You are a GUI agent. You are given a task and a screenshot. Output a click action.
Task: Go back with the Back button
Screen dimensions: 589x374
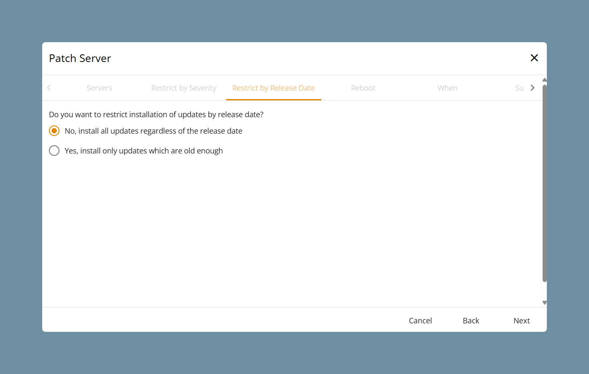(471, 320)
